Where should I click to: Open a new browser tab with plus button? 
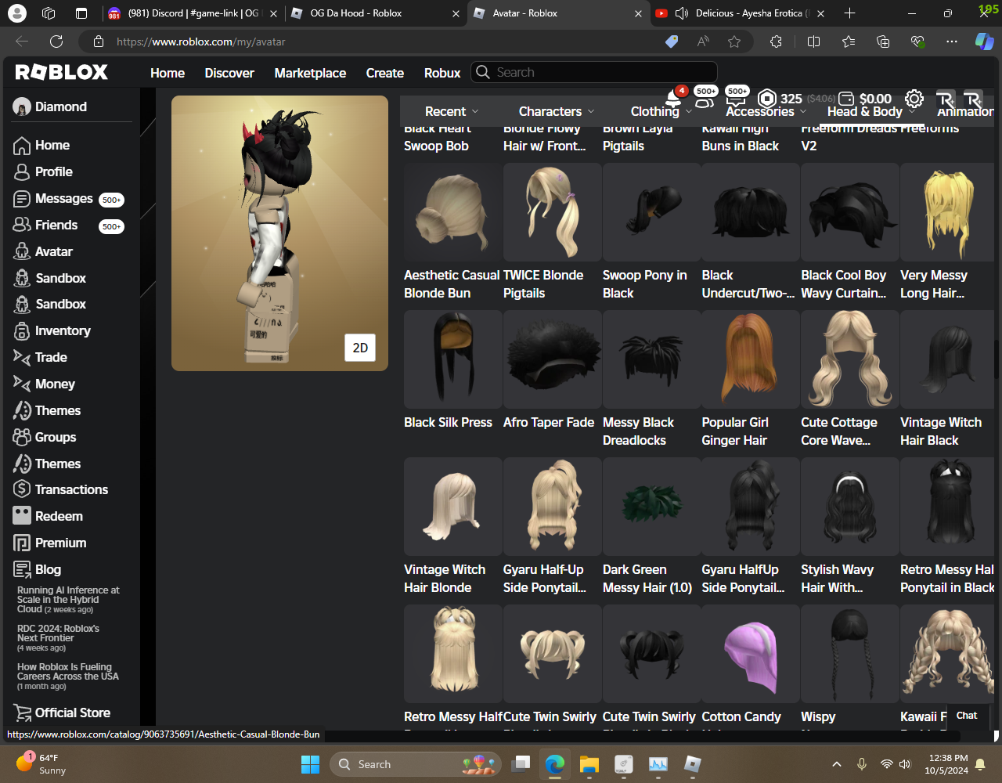click(850, 13)
